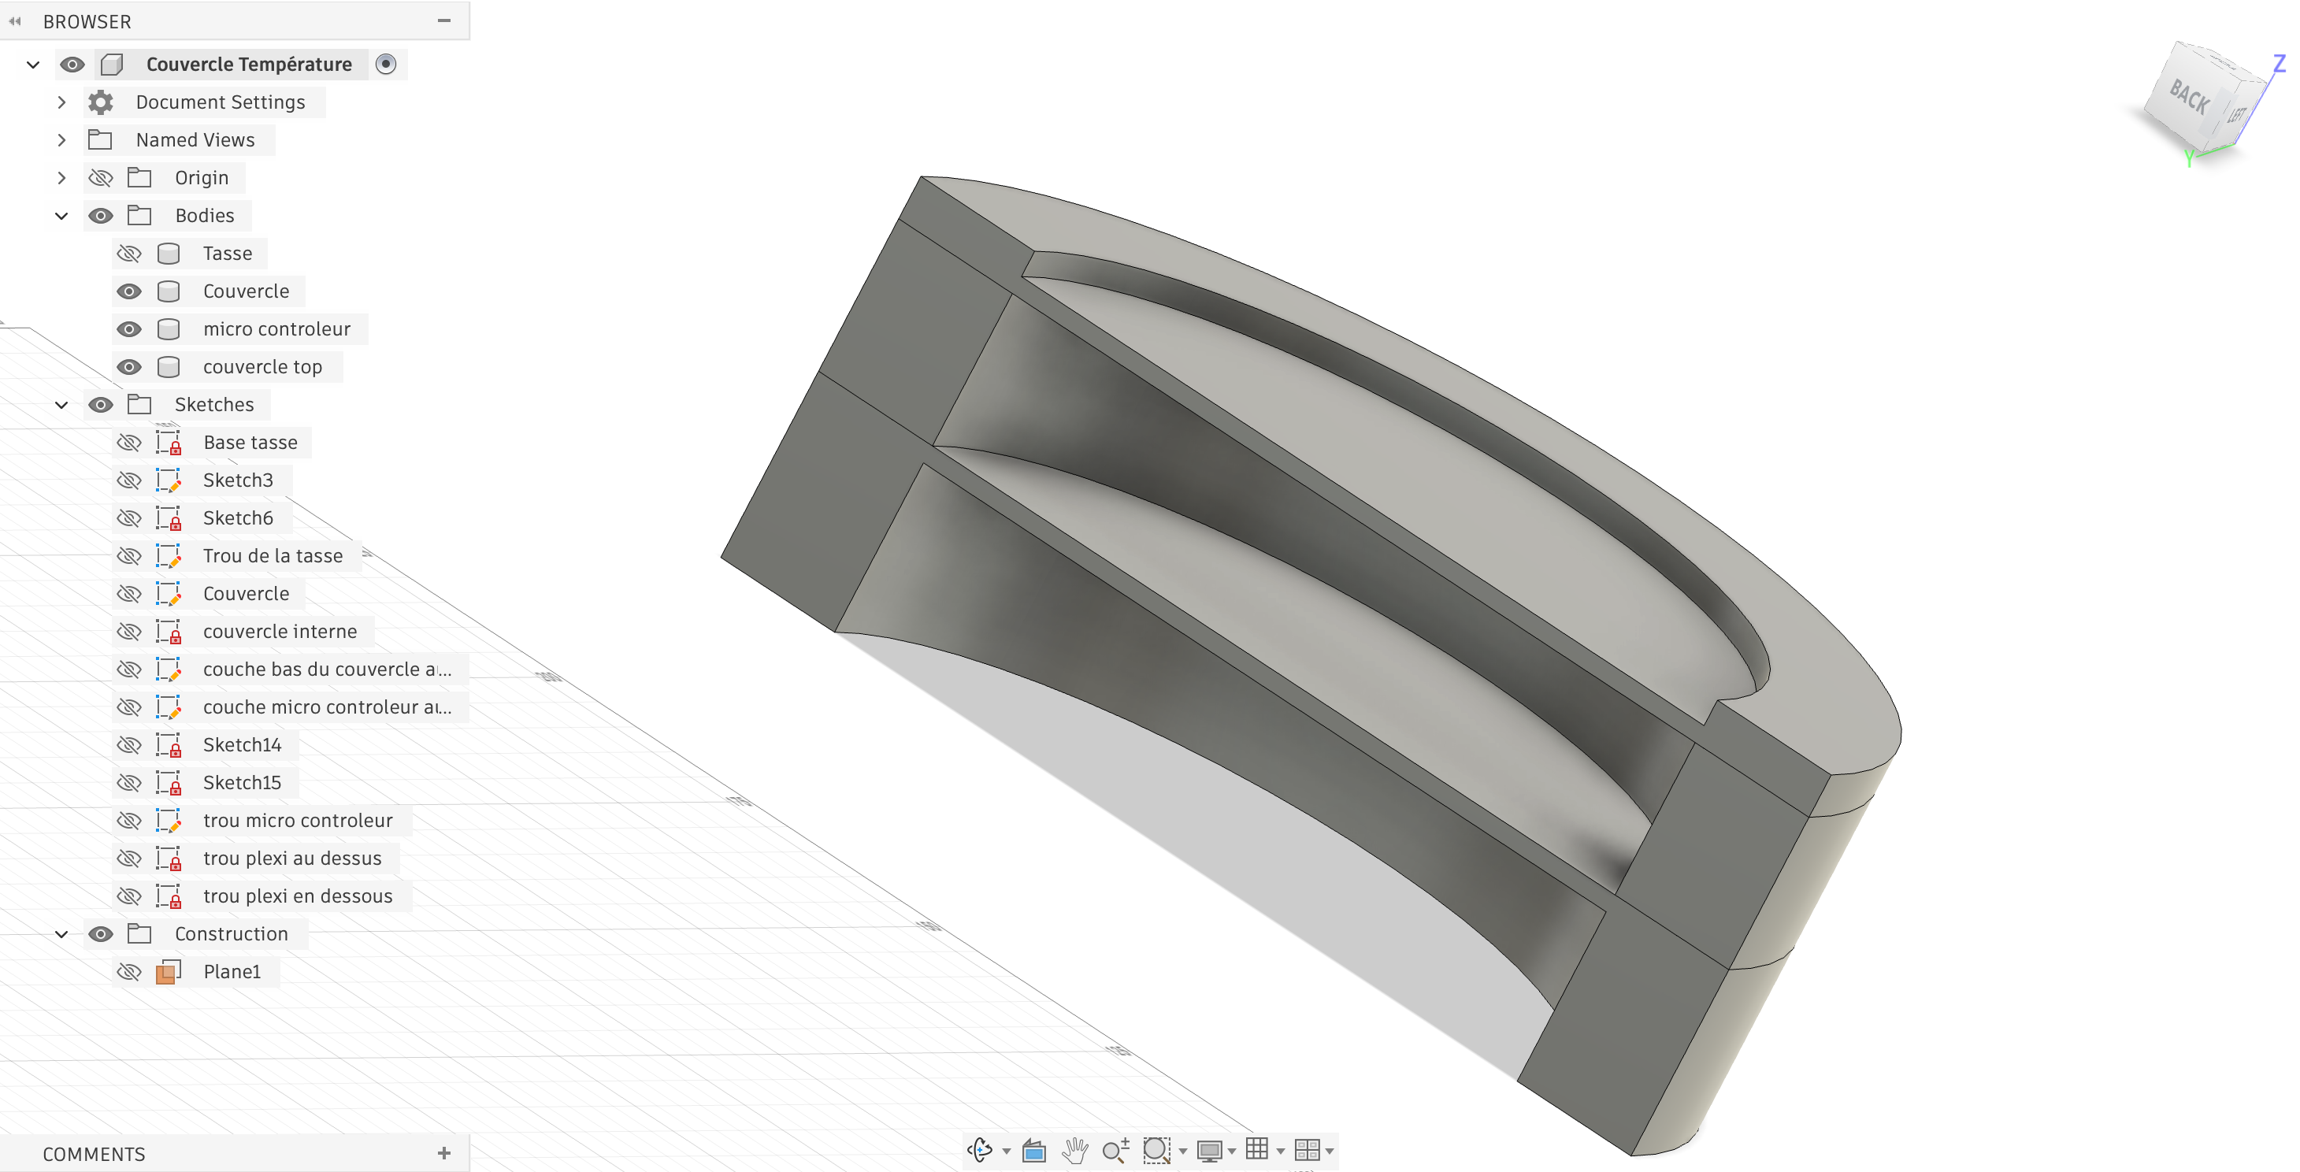Expand the Comments panel with plus button
The width and height of the screenshot is (2300, 1172).
[443, 1153]
